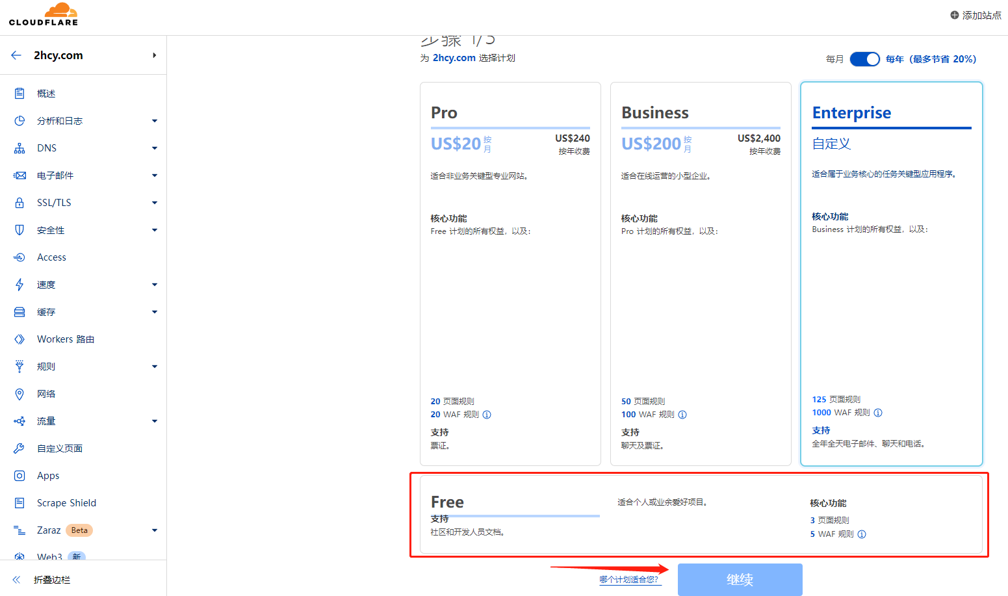Expand the 规则 submenu arrow
1008x596 pixels.
(x=155, y=367)
